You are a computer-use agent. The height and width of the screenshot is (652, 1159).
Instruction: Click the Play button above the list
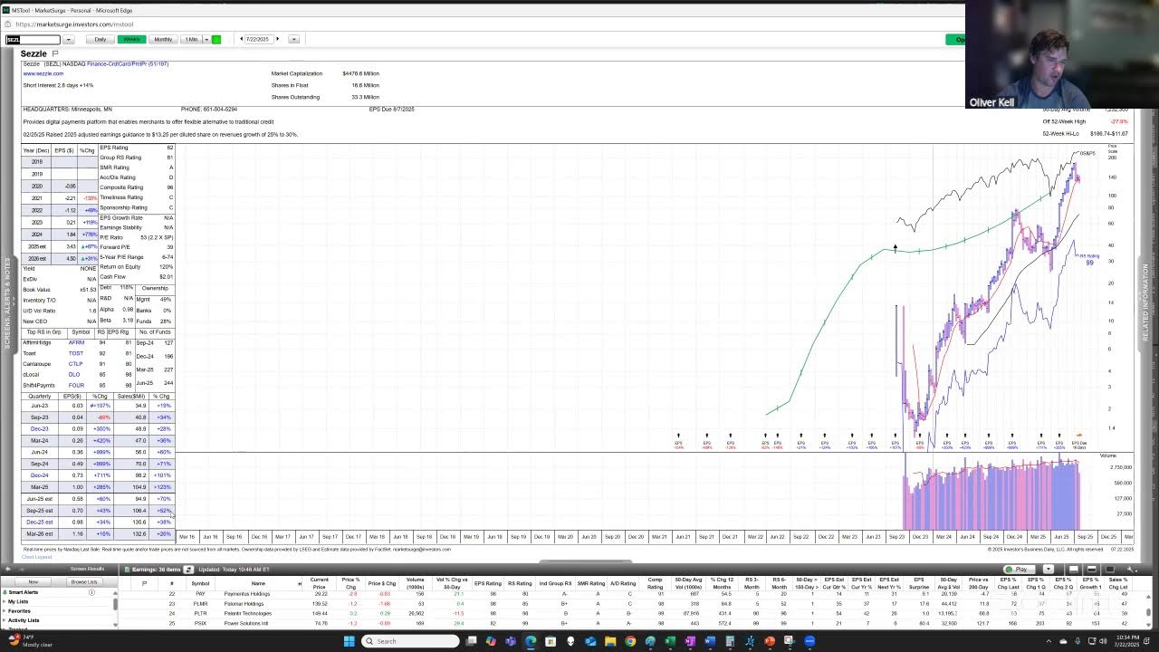coord(1020,570)
